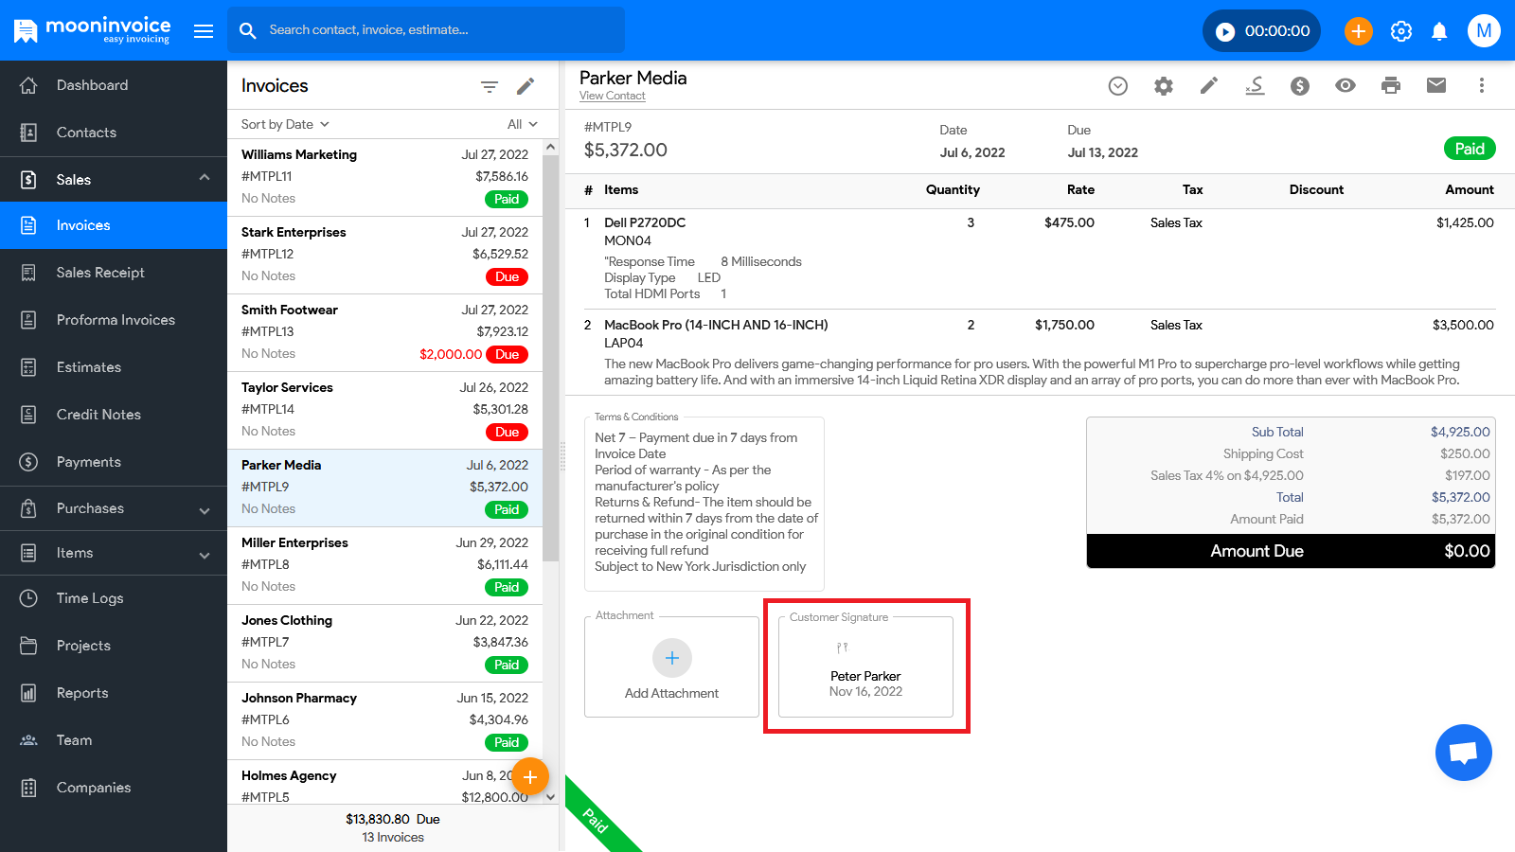Viewport: 1515px width, 852px height.
Task: Open Proforma Invoices page
Action: click(114, 320)
